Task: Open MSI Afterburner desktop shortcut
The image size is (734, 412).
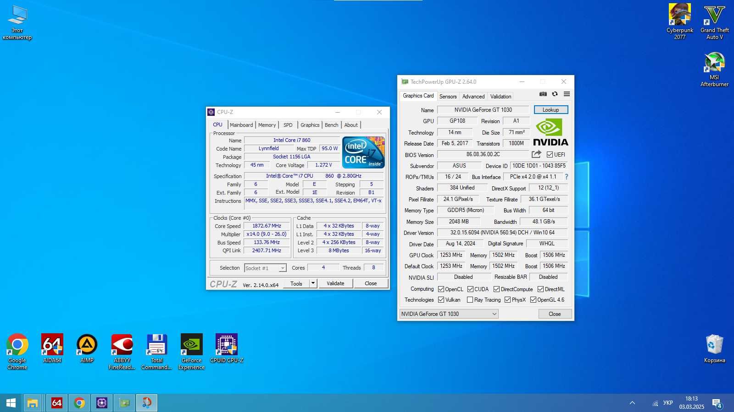Action: point(714,69)
